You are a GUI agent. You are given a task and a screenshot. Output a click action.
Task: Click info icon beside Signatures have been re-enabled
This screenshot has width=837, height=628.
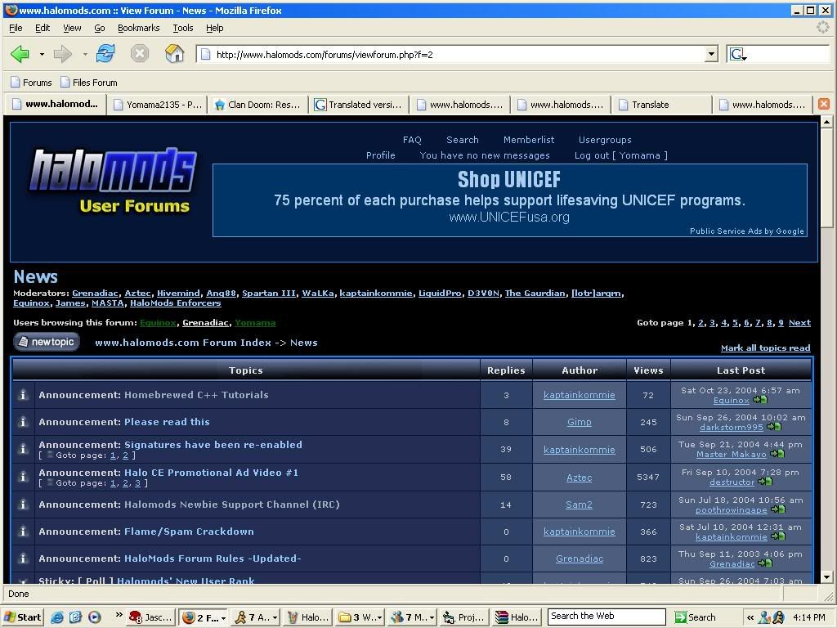pos(23,449)
